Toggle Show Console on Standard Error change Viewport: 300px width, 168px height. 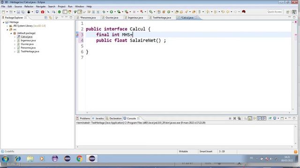(264, 118)
